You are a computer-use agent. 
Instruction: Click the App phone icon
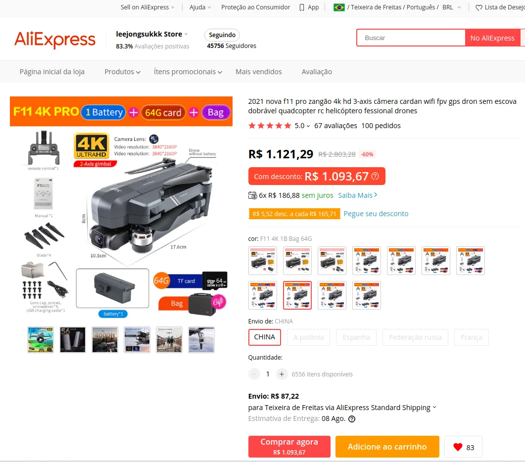point(302,7)
